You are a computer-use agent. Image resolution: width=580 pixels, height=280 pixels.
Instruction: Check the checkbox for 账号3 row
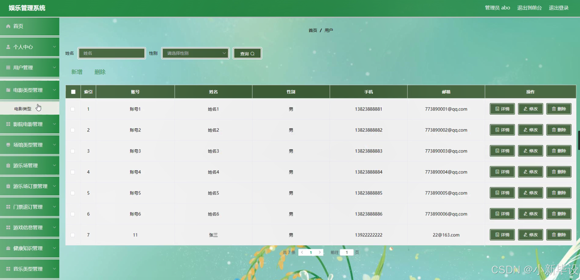73,151
